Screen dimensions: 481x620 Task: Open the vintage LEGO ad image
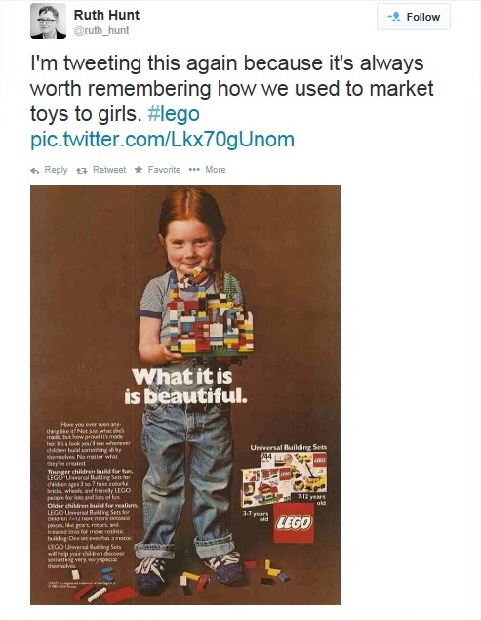click(185, 394)
